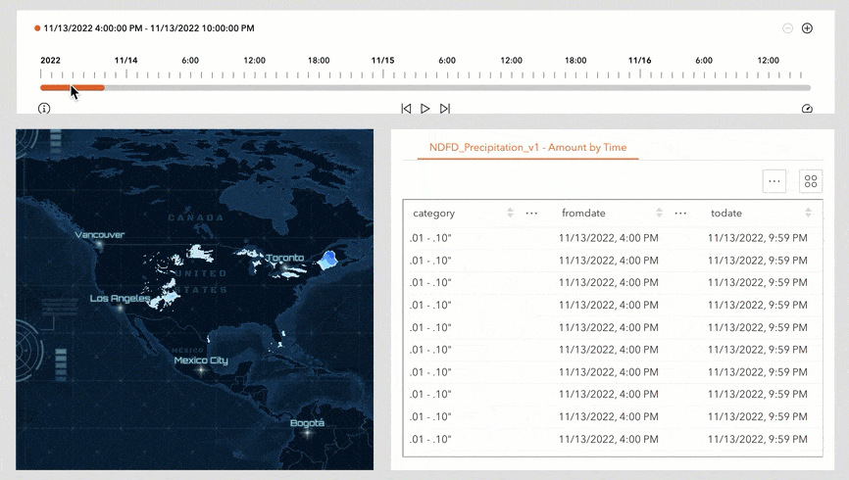Viewport: 849px width, 480px height.
Task: Open category column ellipsis options
Action: tap(531, 213)
